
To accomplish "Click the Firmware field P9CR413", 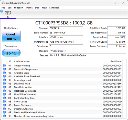I will coord(66,28).
